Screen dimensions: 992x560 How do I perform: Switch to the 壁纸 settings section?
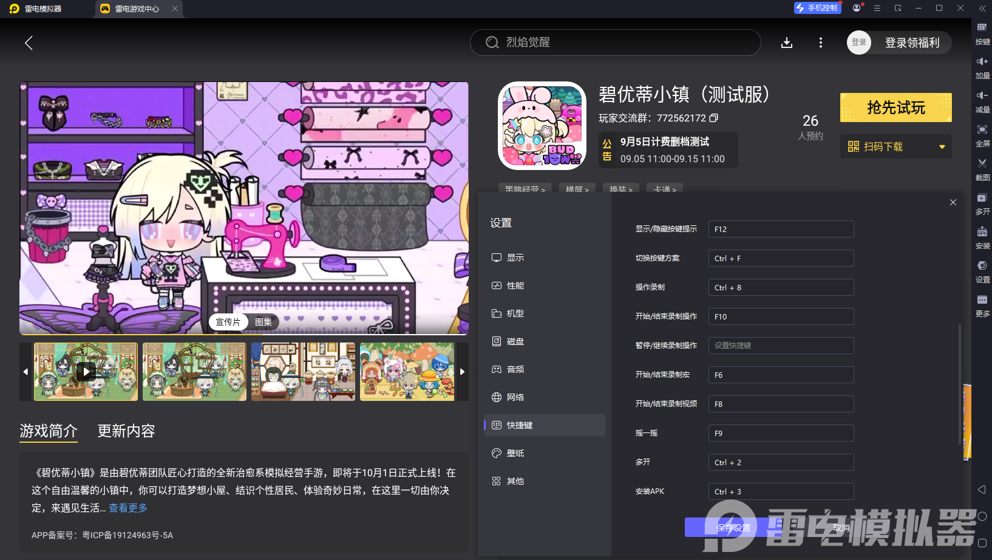515,452
